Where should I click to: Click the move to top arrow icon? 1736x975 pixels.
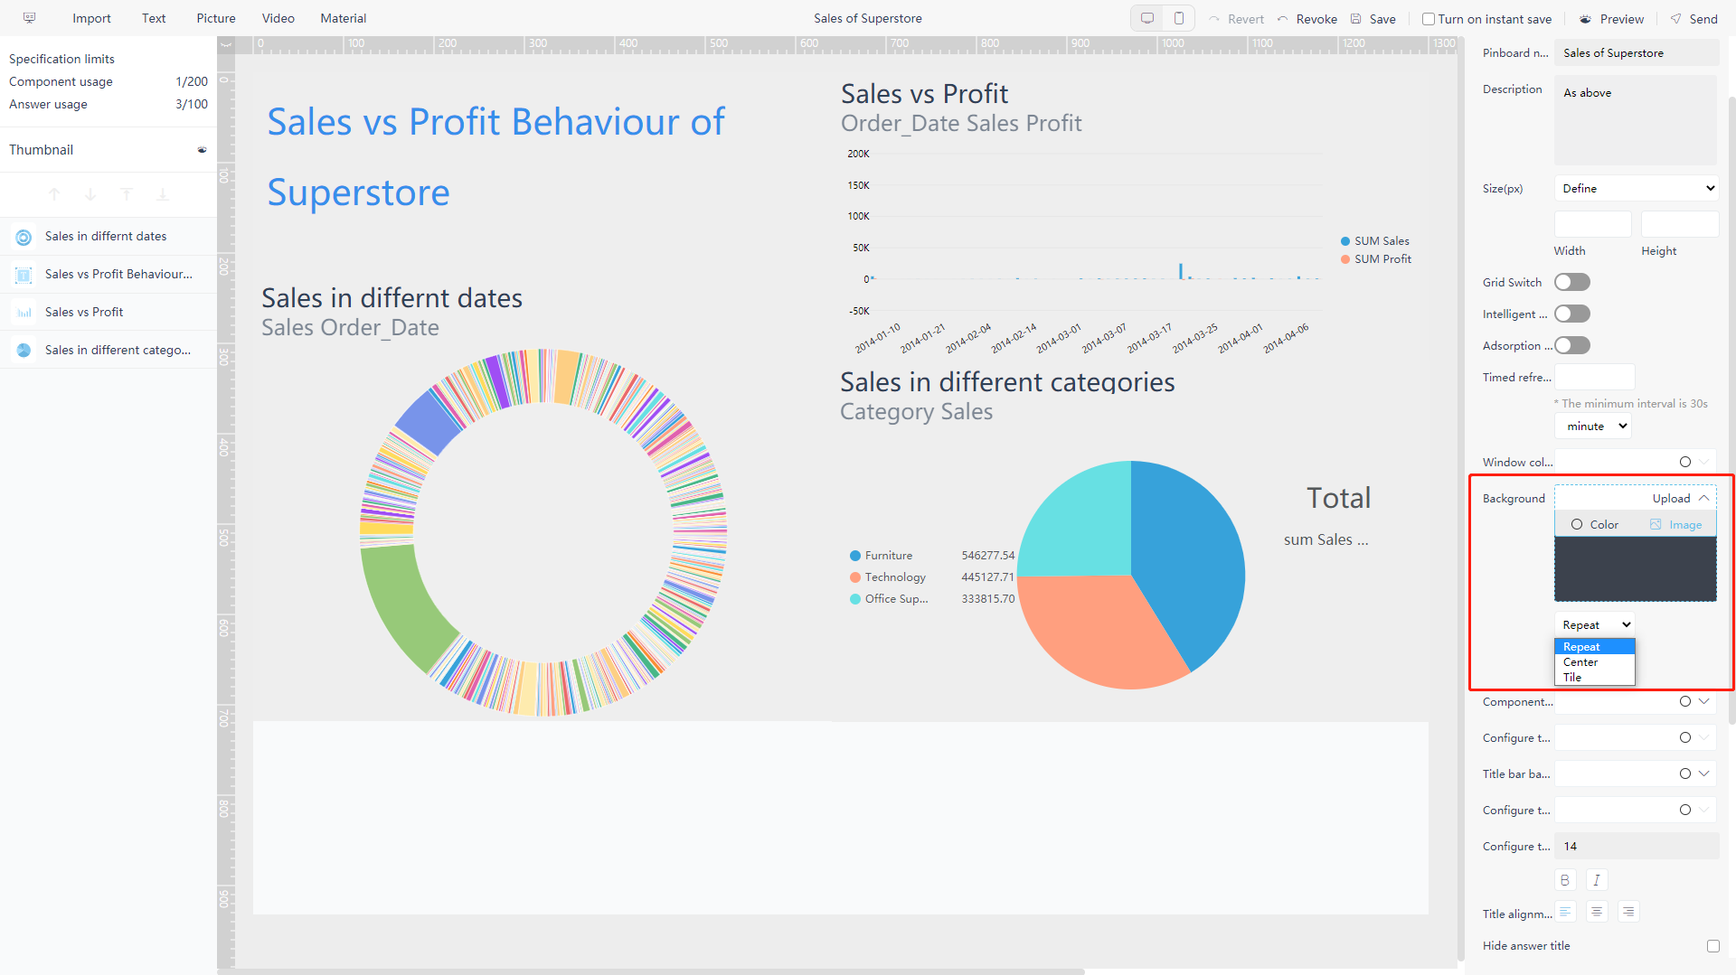[x=127, y=194]
